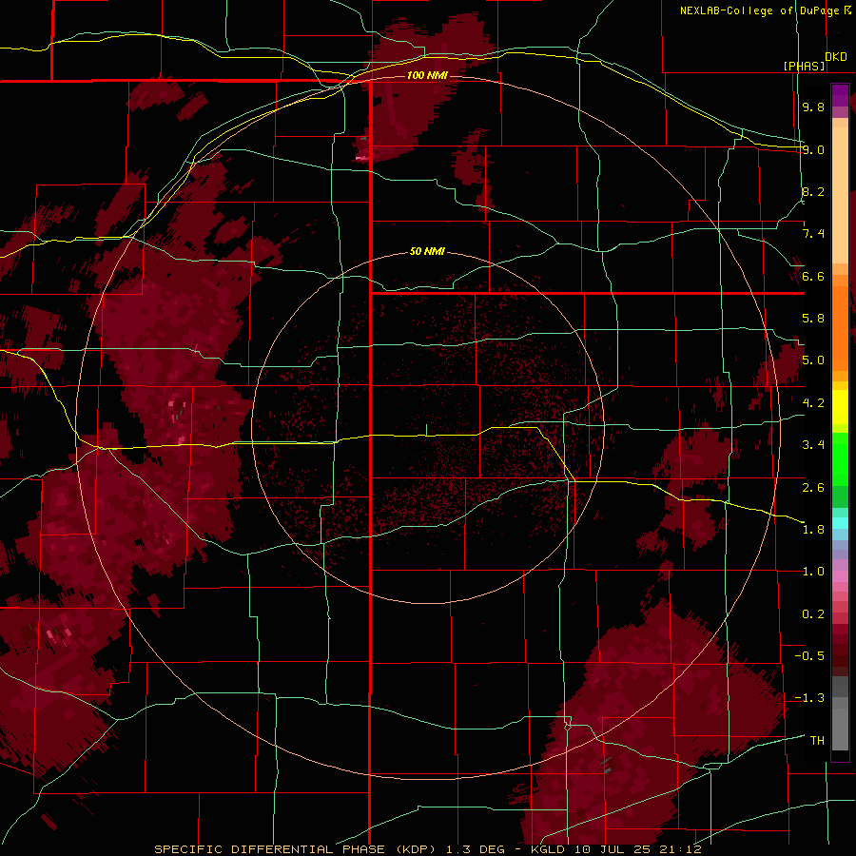This screenshot has width=856, height=856.
Task: Click the 1.0 value on the color scale
Action: point(813,572)
